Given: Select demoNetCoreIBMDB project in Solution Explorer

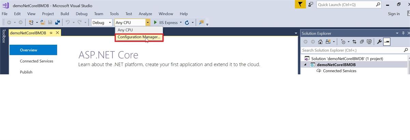Looking at the screenshot, I should point(336,65).
